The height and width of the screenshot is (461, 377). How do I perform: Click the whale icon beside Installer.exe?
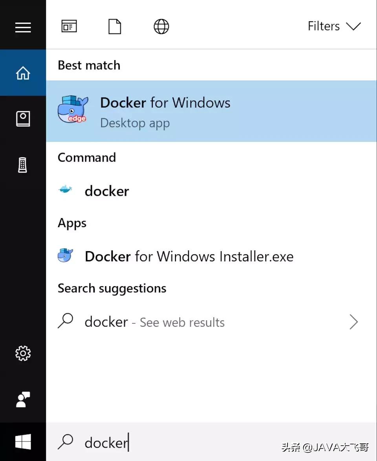point(65,255)
